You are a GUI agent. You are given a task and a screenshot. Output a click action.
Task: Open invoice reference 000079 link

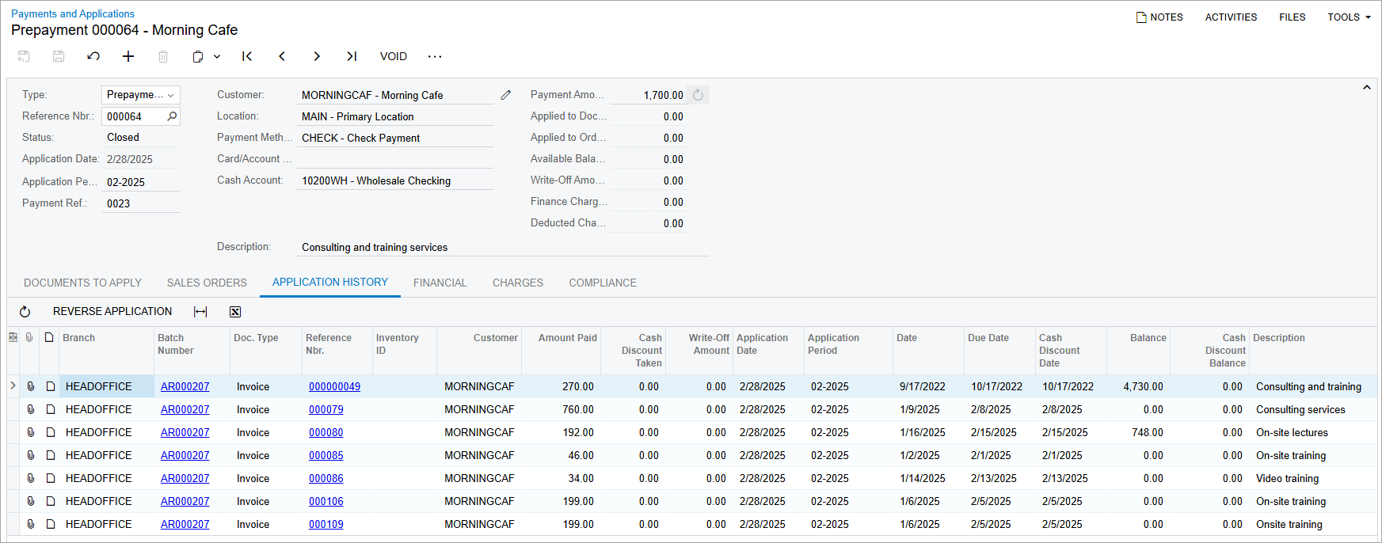326,409
